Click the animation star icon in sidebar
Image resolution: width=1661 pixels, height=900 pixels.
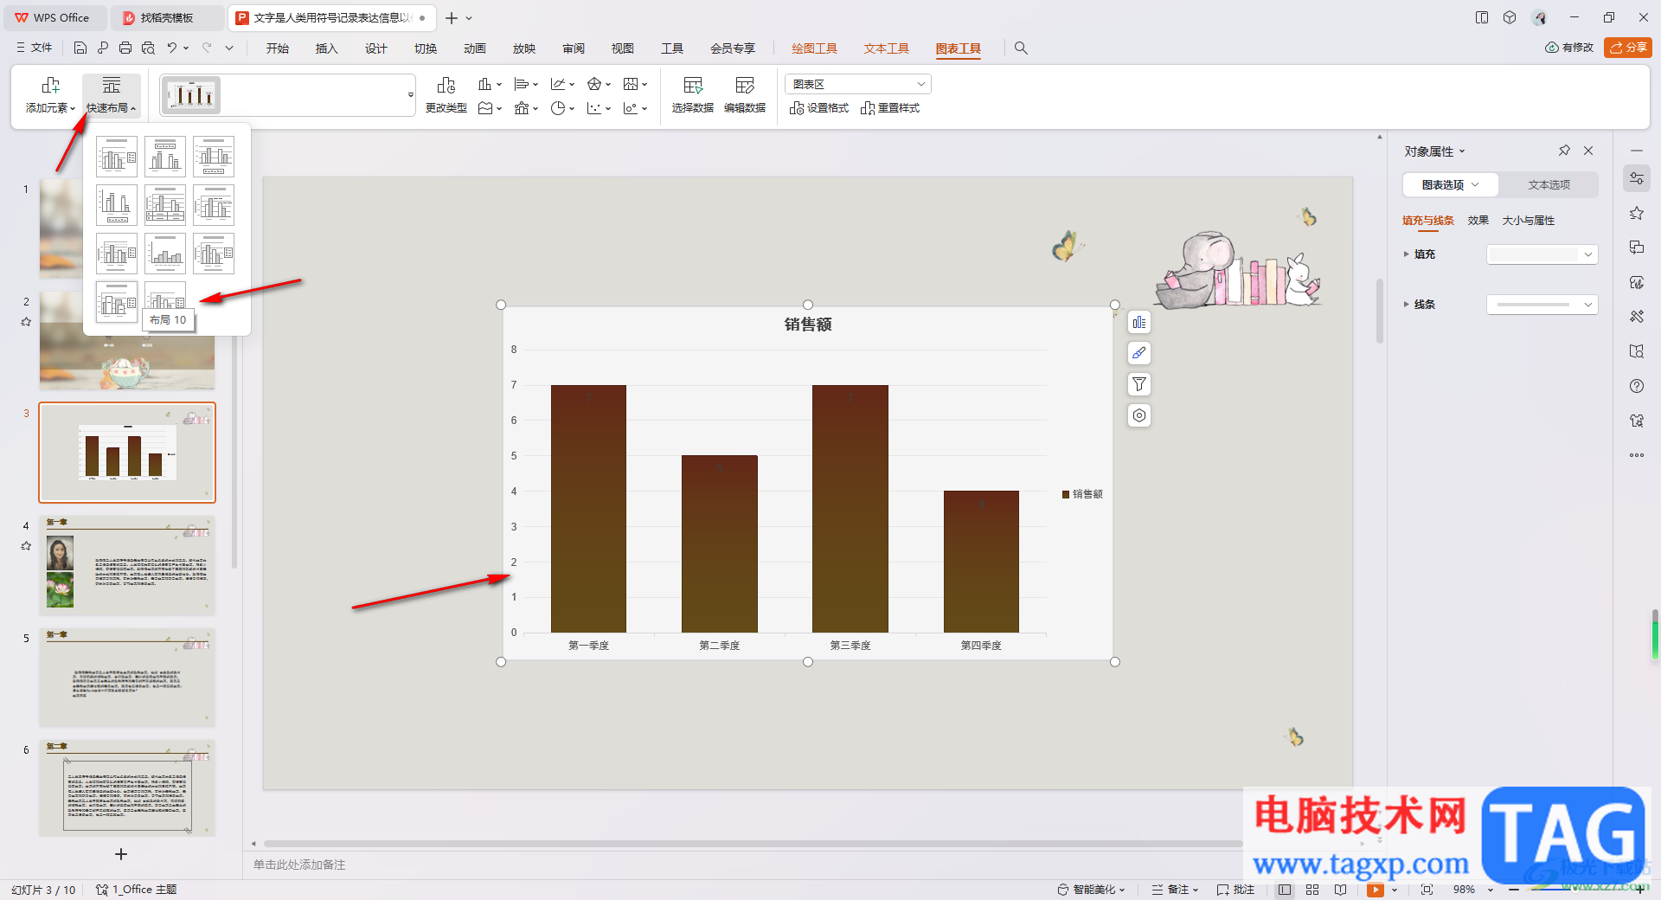1637,213
